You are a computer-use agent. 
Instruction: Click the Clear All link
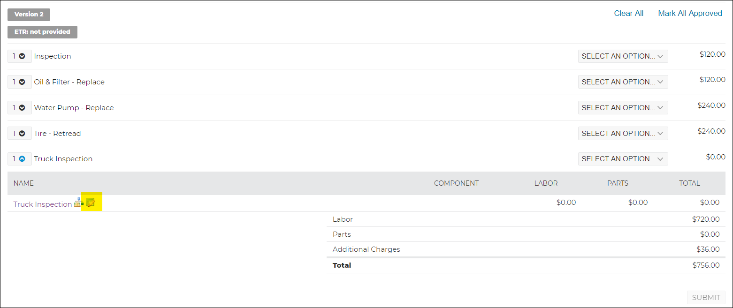(x=629, y=14)
